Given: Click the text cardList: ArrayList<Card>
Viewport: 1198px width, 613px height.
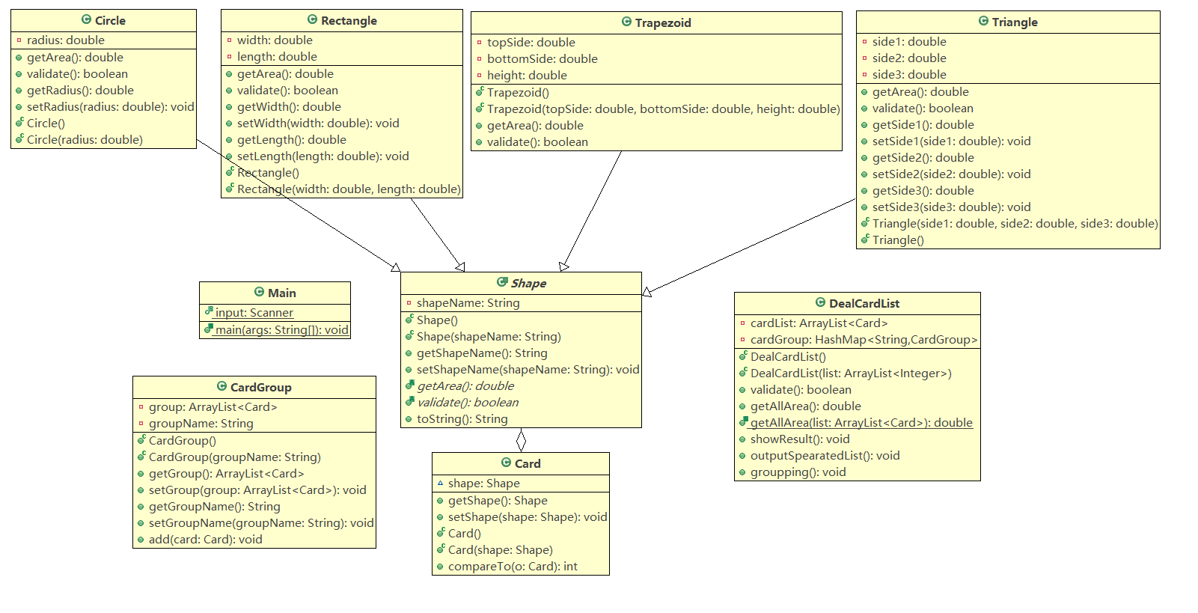Looking at the screenshot, I should 819,323.
